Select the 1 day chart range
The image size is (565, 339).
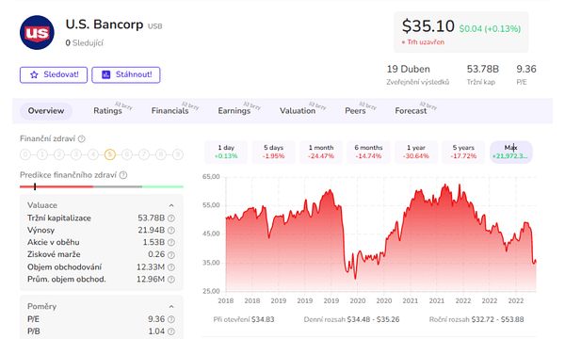[x=226, y=152]
